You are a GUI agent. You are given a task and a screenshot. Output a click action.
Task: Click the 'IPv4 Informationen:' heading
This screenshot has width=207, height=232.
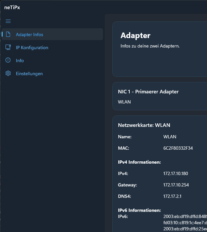[x=139, y=162]
